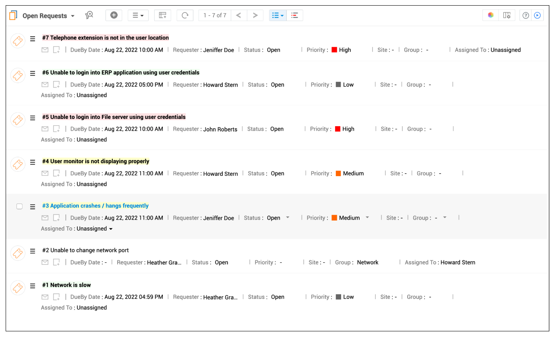Screen dimensions: 553x339
Task: Expand Priority dropdown for request #3
Action: click(367, 218)
